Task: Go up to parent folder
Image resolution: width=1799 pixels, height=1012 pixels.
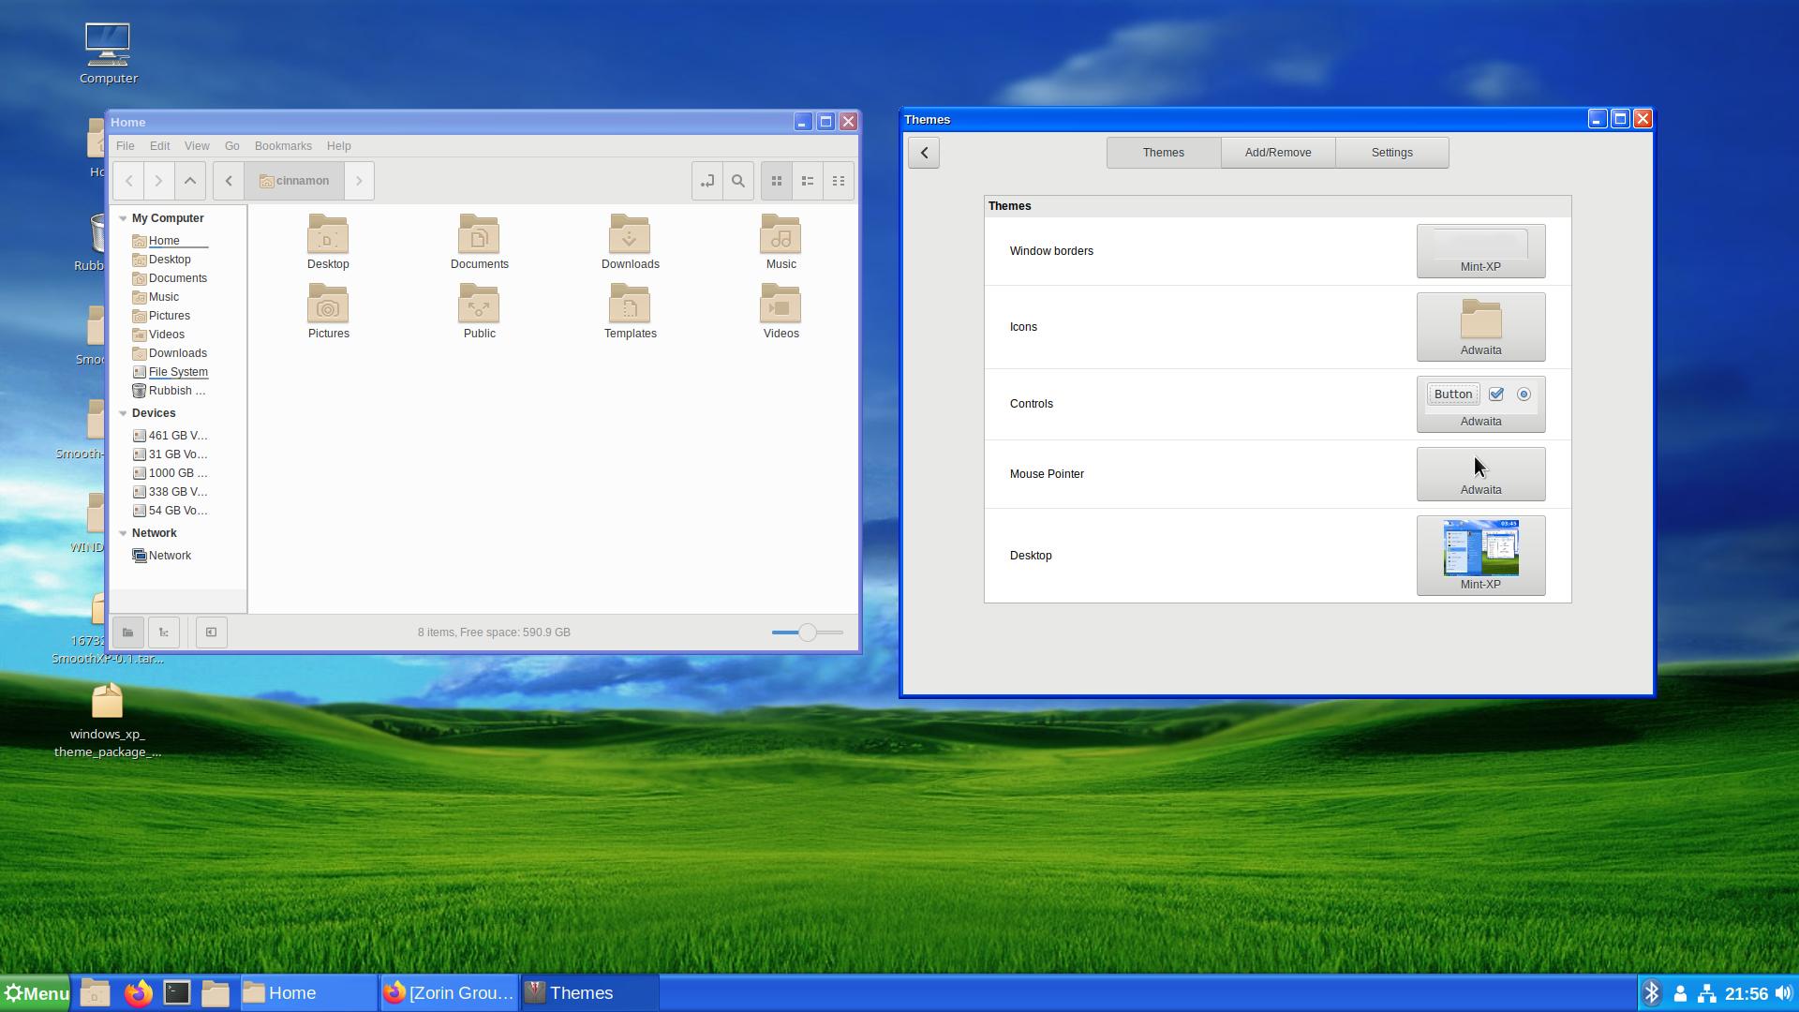Action: (x=190, y=181)
